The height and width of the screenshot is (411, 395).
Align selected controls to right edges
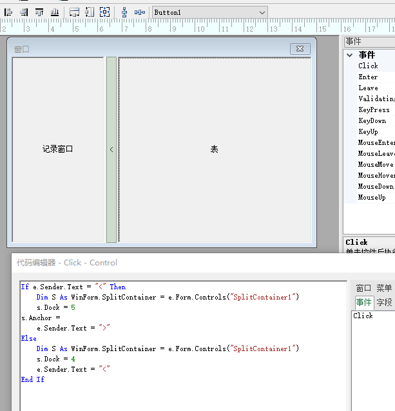tap(24, 12)
